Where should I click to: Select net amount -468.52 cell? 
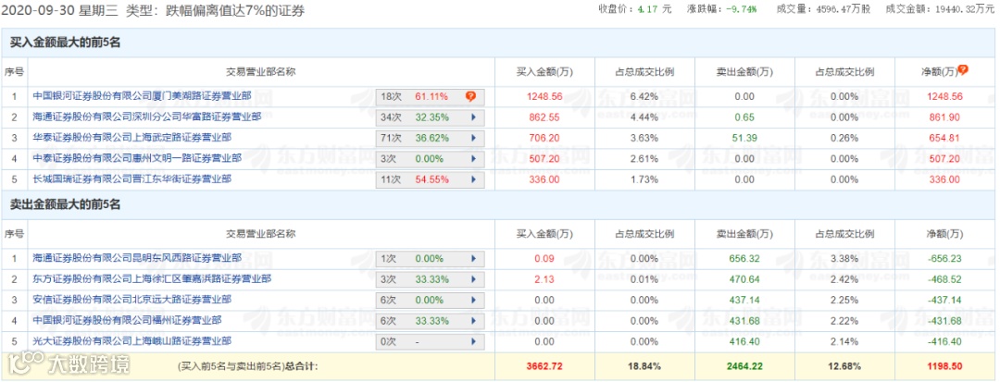click(x=944, y=279)
